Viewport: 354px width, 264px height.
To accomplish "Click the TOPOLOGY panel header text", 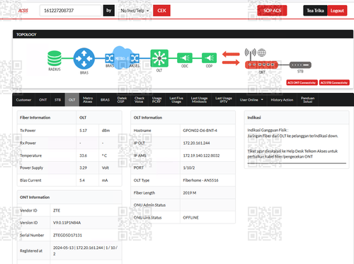I will [26, 35].
